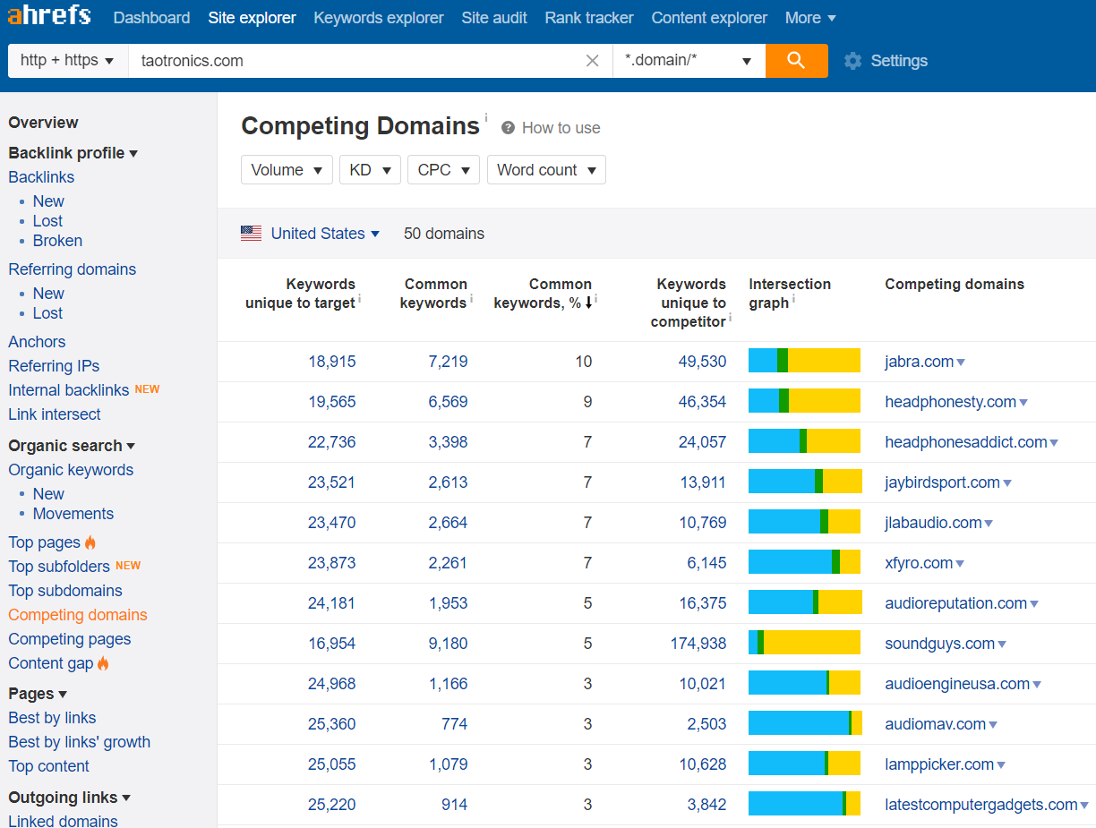Screen dimensions: 1096x828
Task: Open the More menu in top navigation
Action: click(x=810, y=18)
